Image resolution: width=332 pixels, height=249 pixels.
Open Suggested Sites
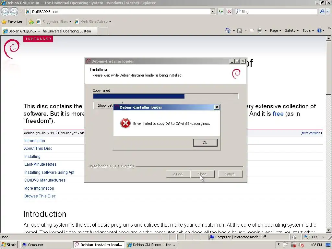click(x=53, y=22)
